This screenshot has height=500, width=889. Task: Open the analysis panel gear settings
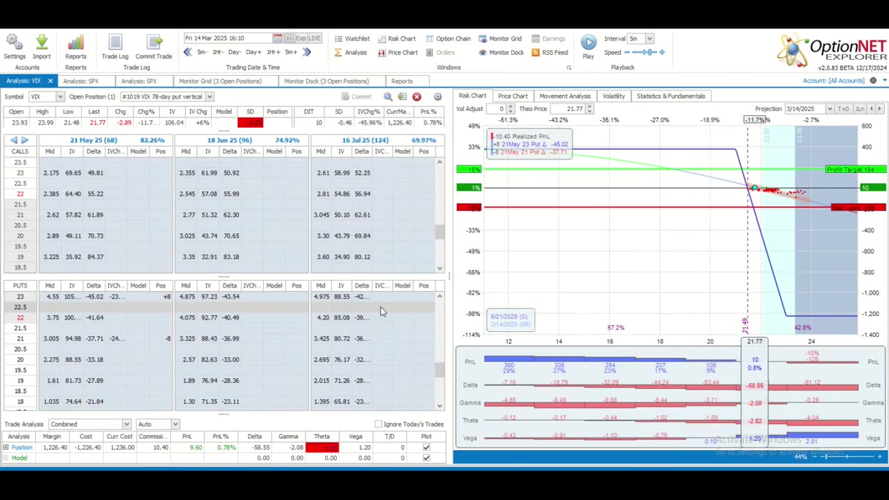(438, 97)
